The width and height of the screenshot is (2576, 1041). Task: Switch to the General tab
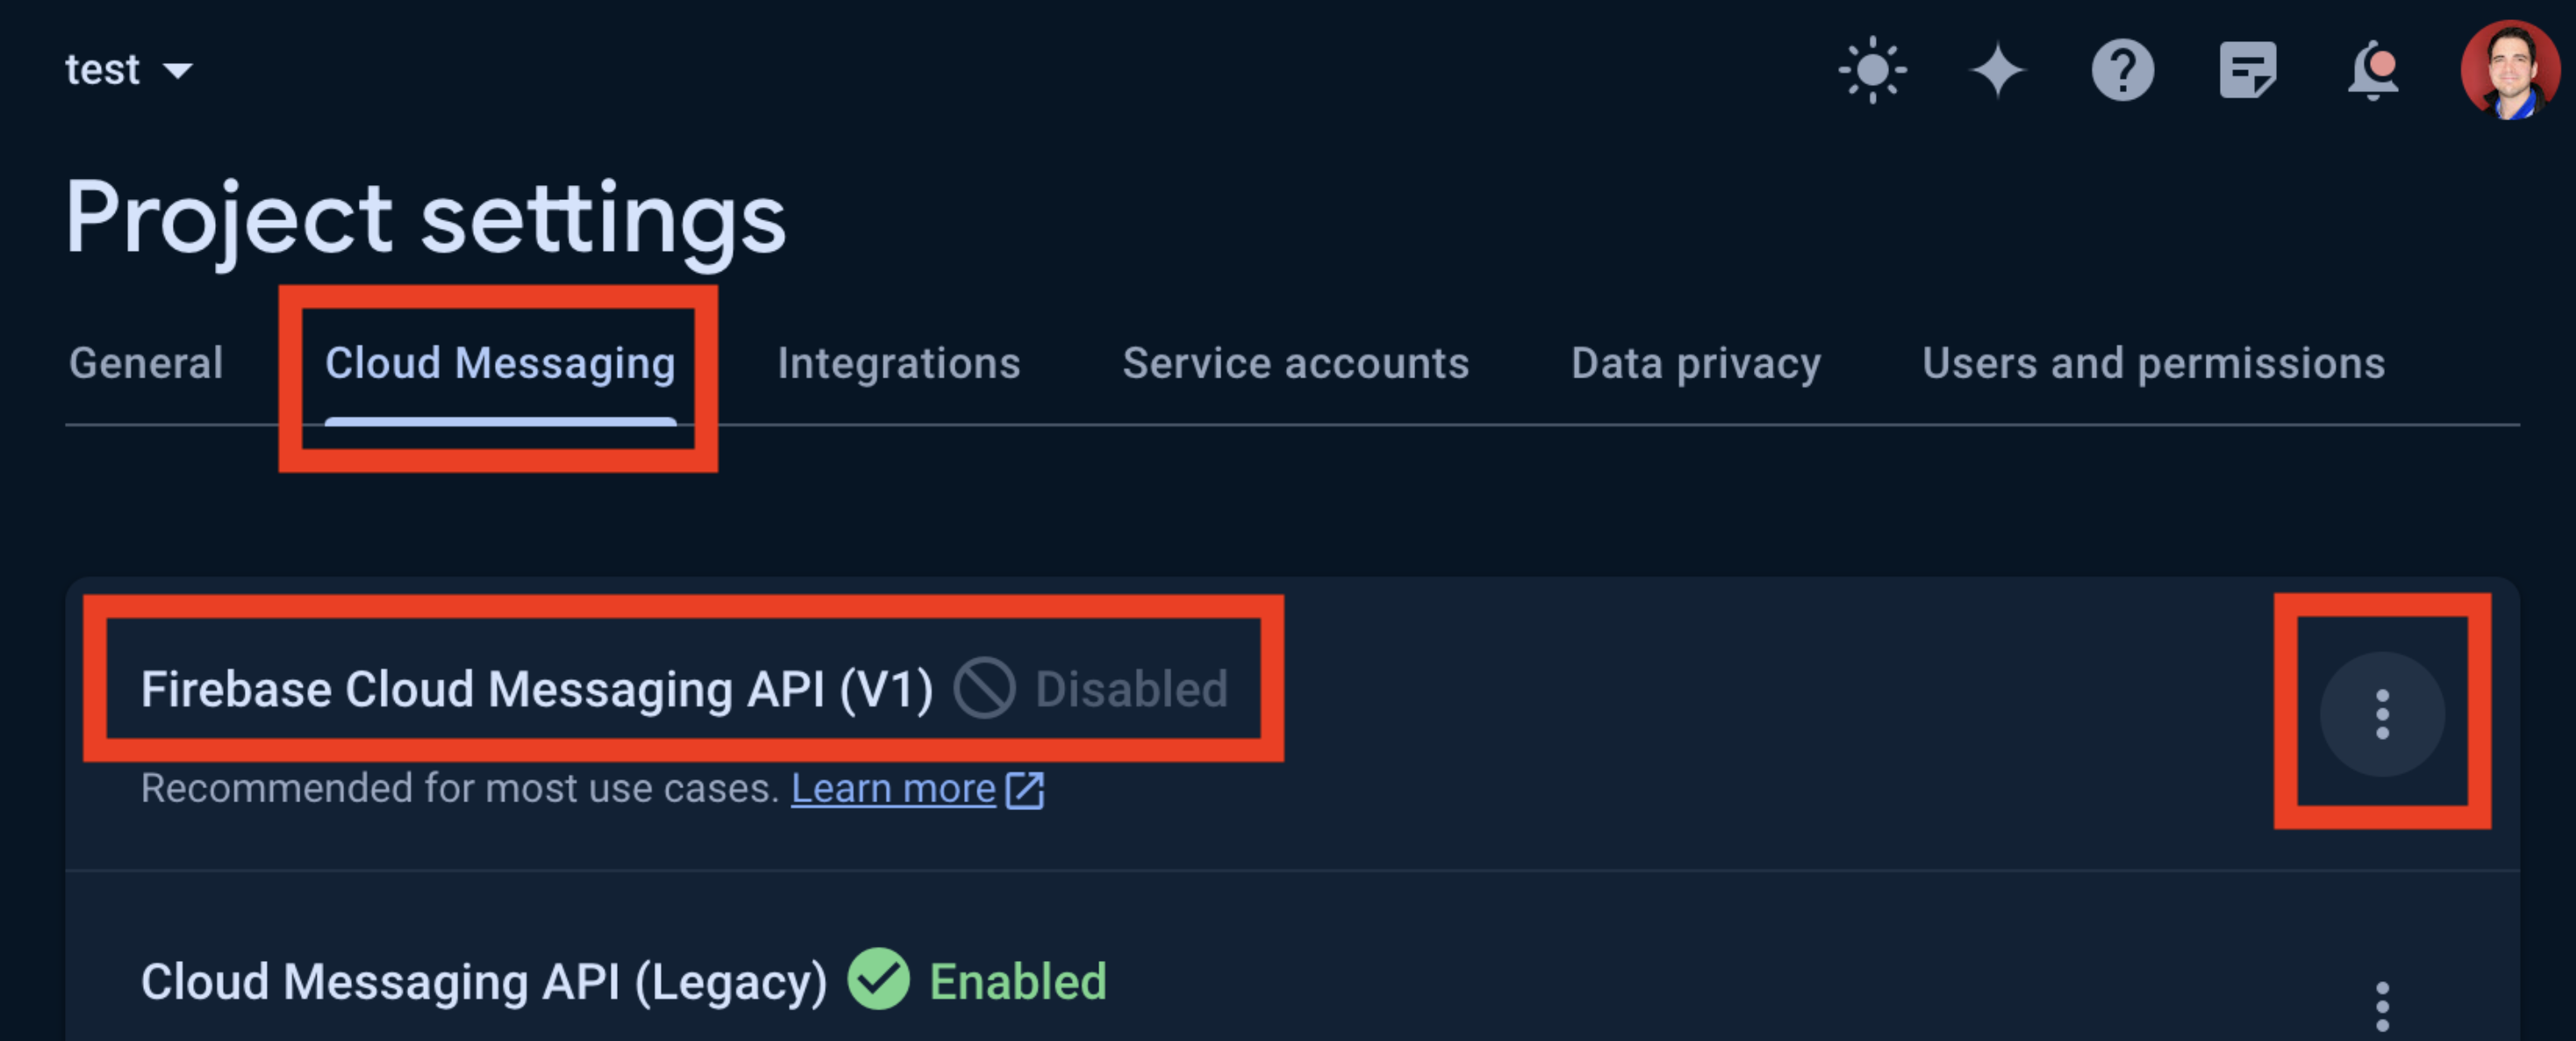(146, 363)
